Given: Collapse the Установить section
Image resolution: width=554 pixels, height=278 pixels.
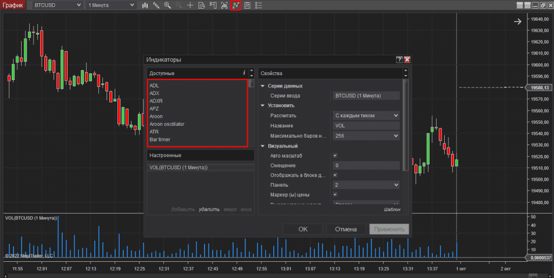Looking at the screenshot, I should point(262,105).
